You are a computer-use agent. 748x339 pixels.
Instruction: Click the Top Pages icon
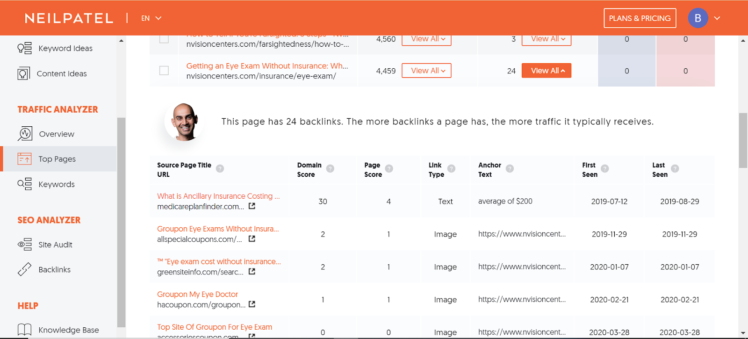click(24, 159)
